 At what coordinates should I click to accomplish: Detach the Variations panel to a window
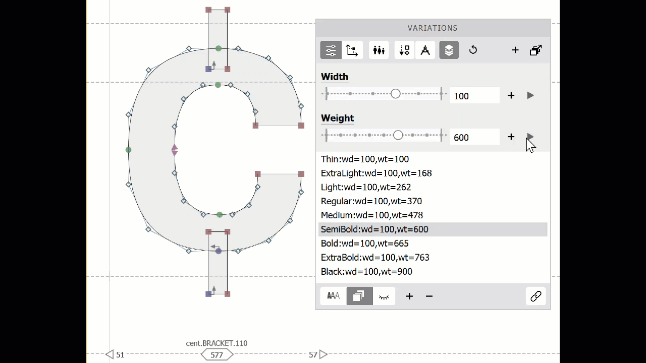click(x=536, y=50)
